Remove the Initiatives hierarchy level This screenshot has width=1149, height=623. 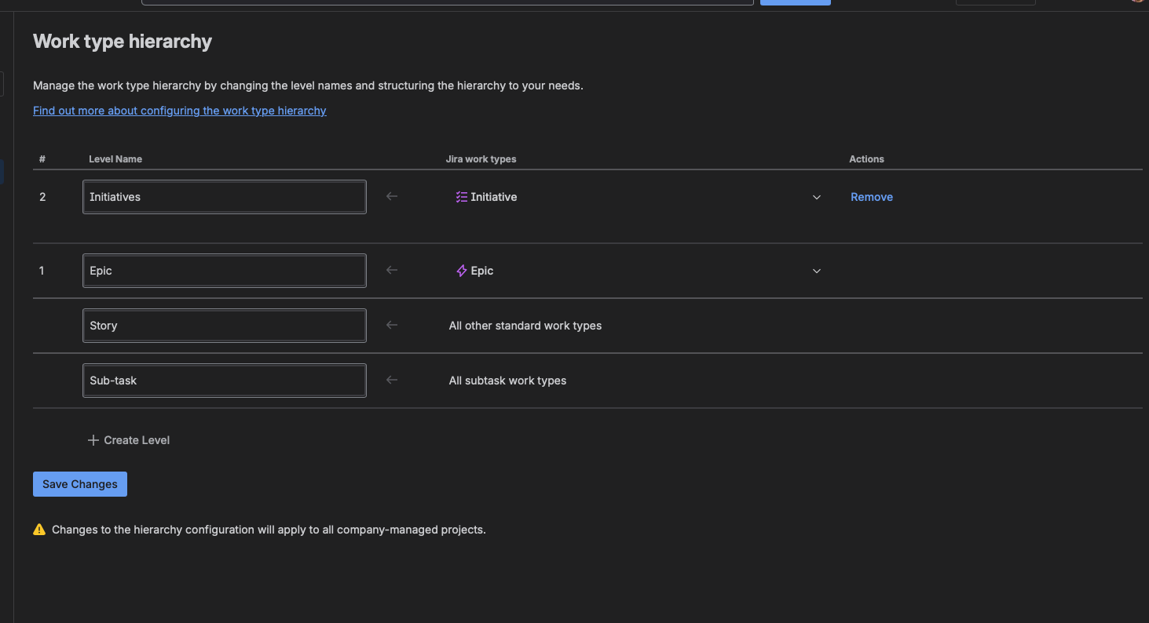[871, 197]
